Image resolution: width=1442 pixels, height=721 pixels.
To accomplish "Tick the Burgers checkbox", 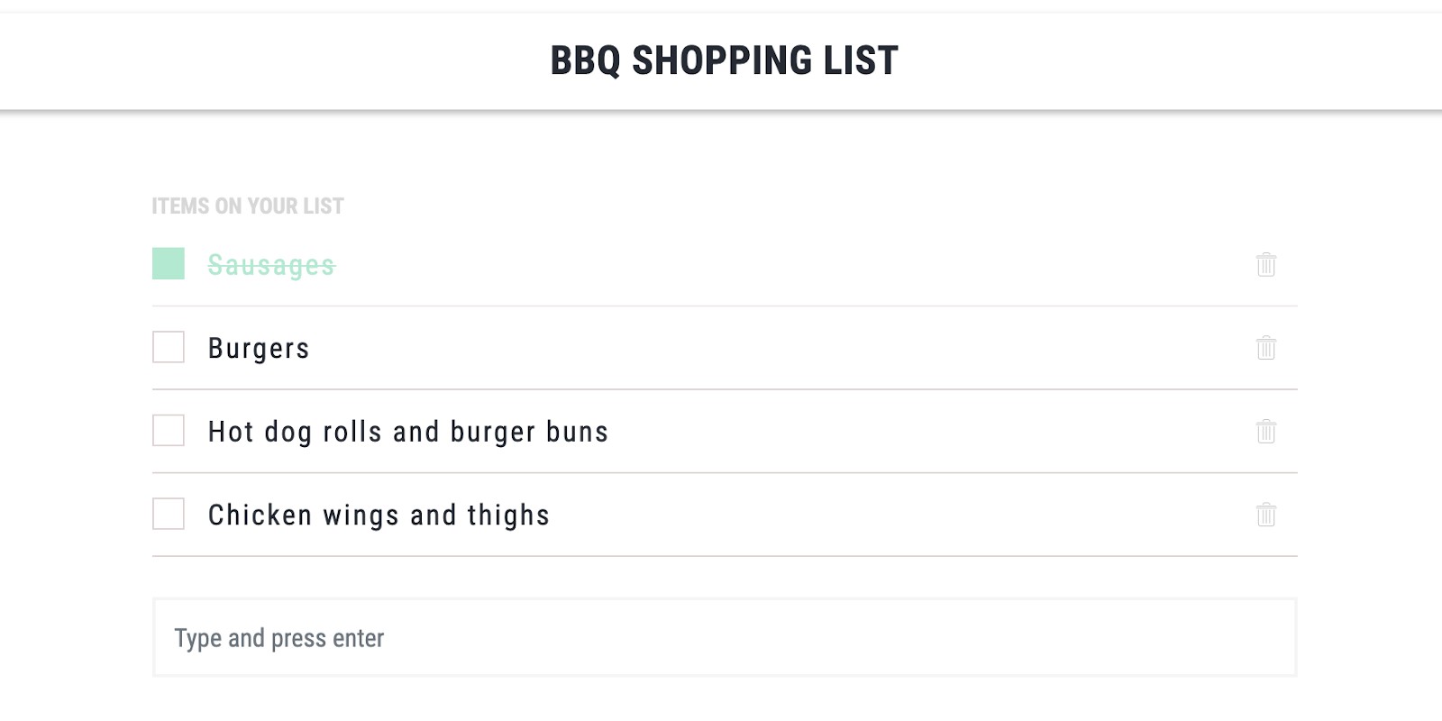I will click(169, 347).
